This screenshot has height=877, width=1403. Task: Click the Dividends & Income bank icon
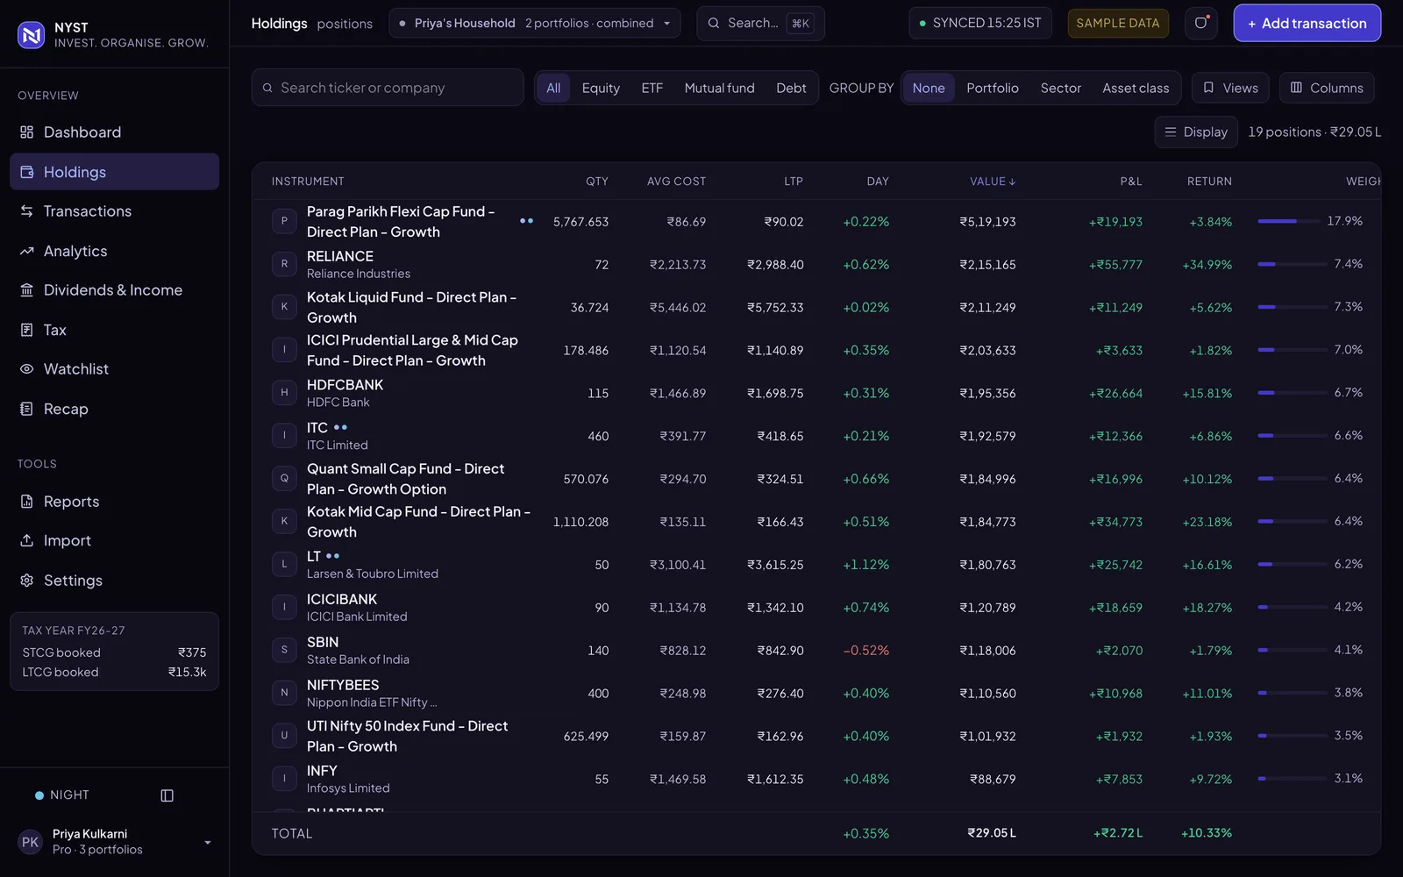27,290
